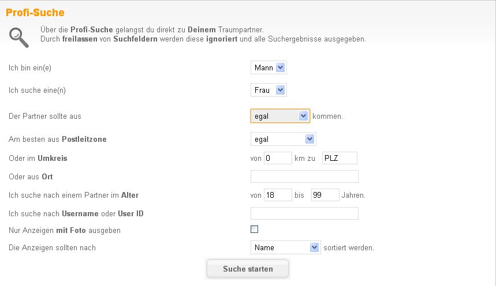This screenshot has height=286, width=496.
Task: Expand the 'Der Partner sollte aus' dropdown
Action: pyautogui.click(x=280, y=116)
